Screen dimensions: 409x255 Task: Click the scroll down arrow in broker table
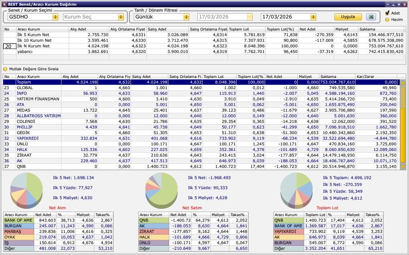tap(403, 167)
